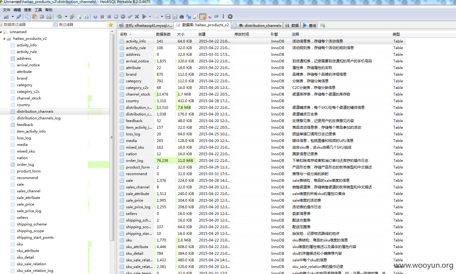The image size is (456, 274).
Task: Click the undo arrow icon
Action: point(42,17)
